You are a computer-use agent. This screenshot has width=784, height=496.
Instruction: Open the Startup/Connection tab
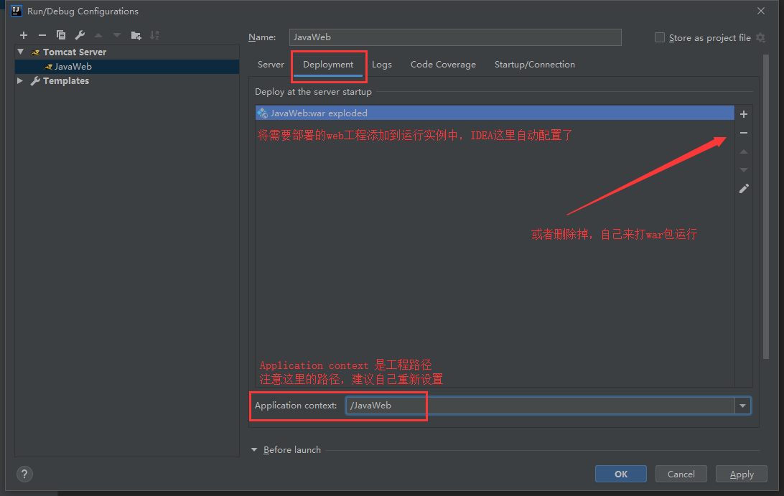(x=534, y=65)
